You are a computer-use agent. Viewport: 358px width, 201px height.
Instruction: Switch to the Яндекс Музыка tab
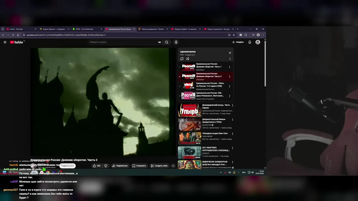click(x=54, y=29)
